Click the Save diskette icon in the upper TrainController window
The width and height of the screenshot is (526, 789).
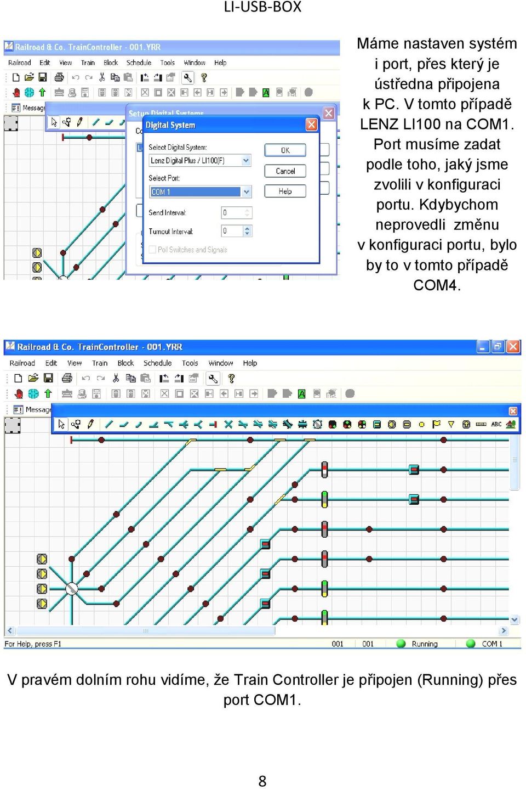click(x=43, y=77)
